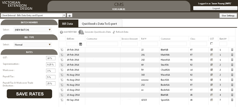Click the SAVE RATES button

(x=29, y=94)
